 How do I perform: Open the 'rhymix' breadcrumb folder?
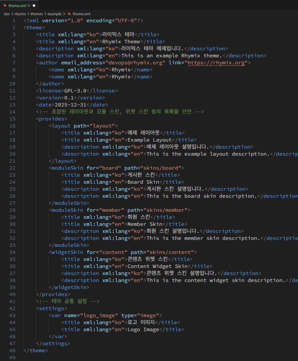click(20, 14)
